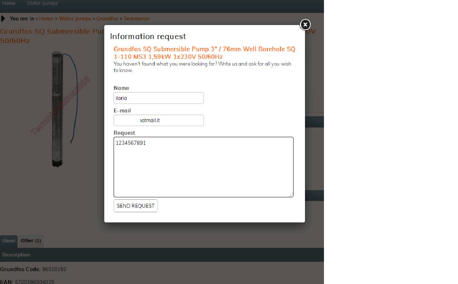Click the EAN 5700396504025 text
458x284 pixels.
[27, 282]
